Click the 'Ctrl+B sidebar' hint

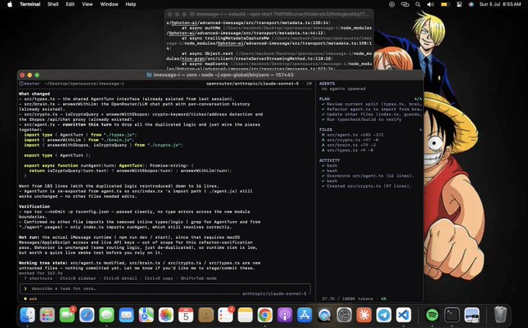pyautogui.click(x=78, y=278)
